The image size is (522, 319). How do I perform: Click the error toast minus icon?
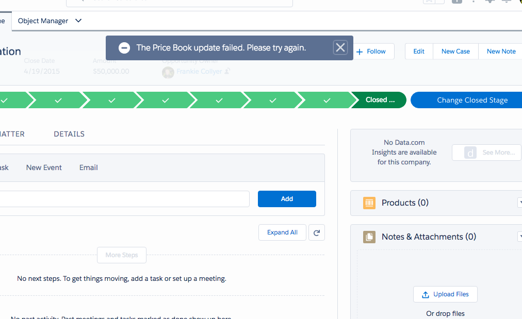pyautogui.click(x=124, y=48)
